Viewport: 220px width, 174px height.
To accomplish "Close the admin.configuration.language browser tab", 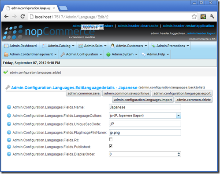I will click(54, 8).
